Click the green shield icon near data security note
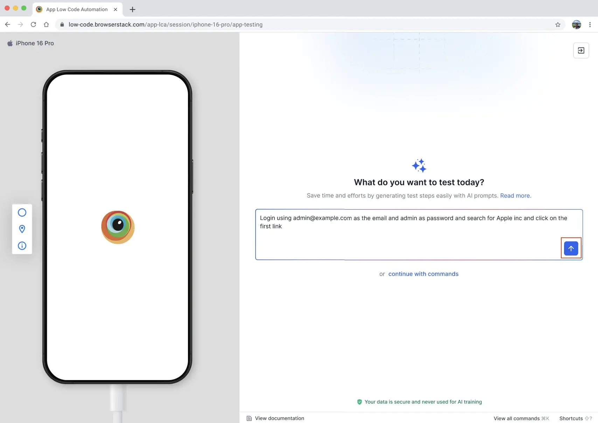Viewport: 598px width, 423px height. [359, 402]
